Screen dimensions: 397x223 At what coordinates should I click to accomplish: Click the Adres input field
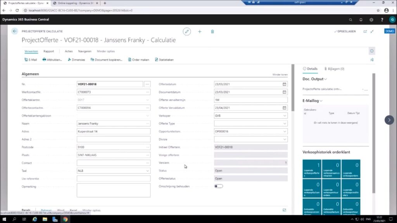[113, 131]
